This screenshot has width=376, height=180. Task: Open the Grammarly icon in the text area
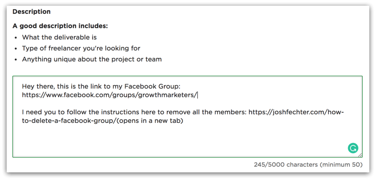353,148
